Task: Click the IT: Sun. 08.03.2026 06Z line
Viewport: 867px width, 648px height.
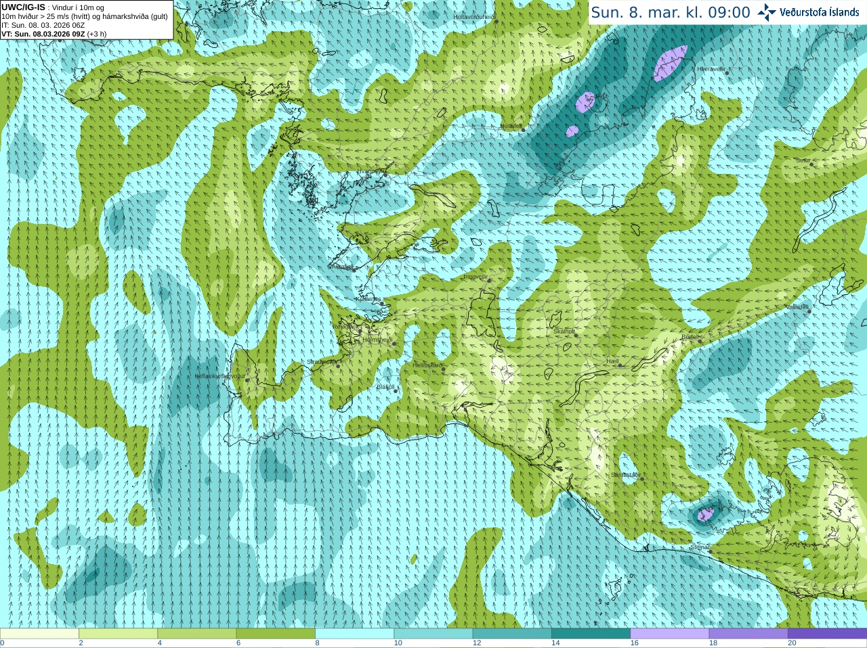Action: (x=43, y=25)
